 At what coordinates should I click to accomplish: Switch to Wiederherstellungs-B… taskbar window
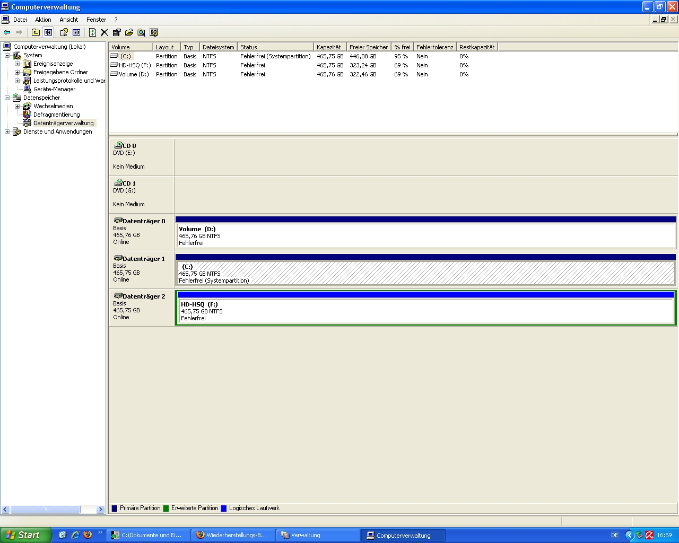click(x=233, y=535)
